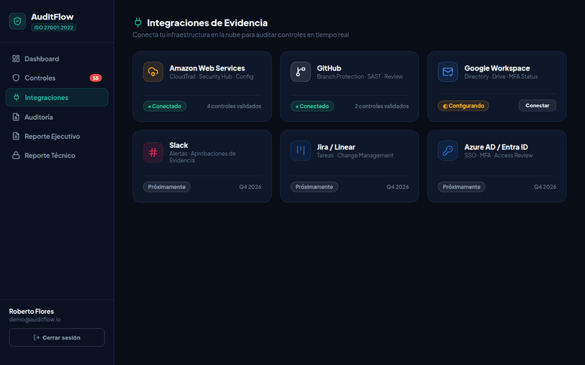Click 'Tareas · Change Management' subtitle
The image size is (585, 365).
pyautogui.click(x=355, y=156)
